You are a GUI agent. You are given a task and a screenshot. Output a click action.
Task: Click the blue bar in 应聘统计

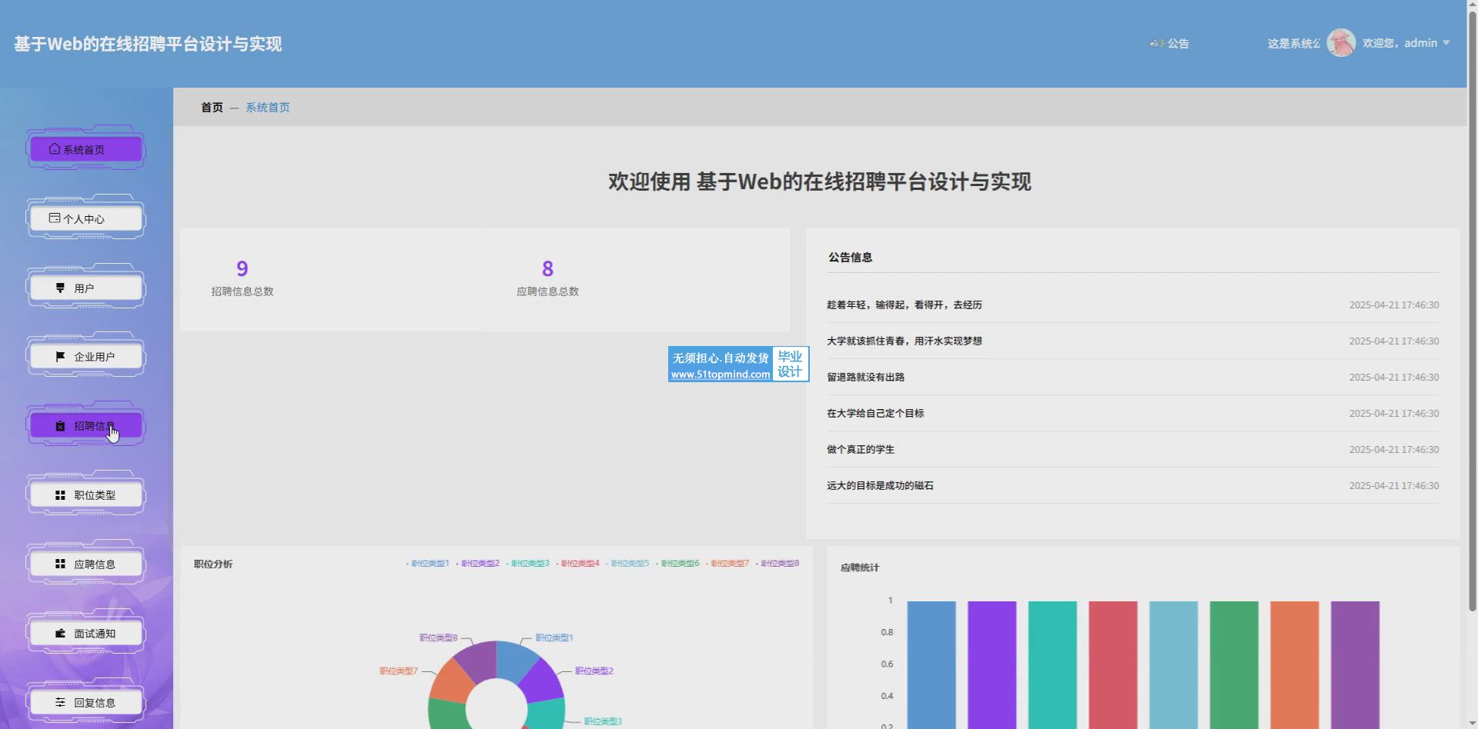(x=931, y=664)
